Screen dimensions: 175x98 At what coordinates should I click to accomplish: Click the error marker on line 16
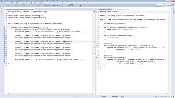[5, 42]
